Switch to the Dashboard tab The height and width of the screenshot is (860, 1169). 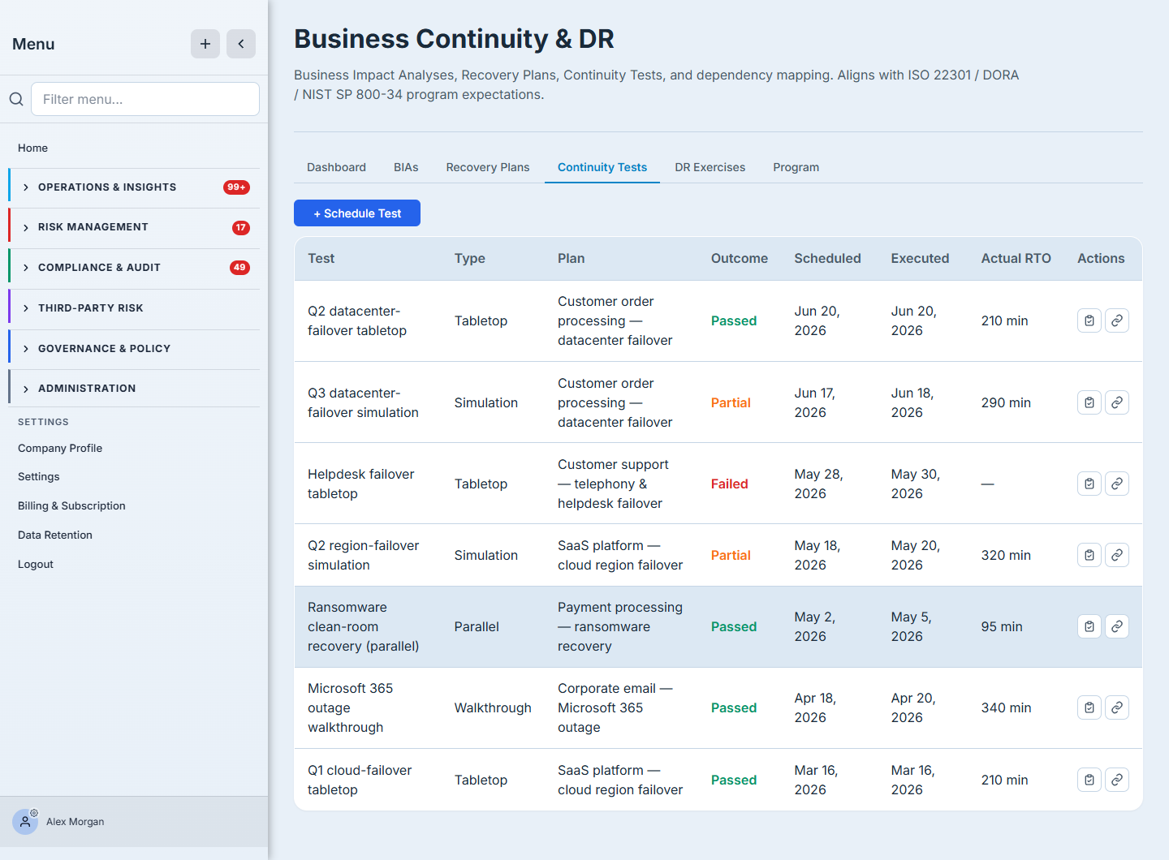(x=336, y=167)
